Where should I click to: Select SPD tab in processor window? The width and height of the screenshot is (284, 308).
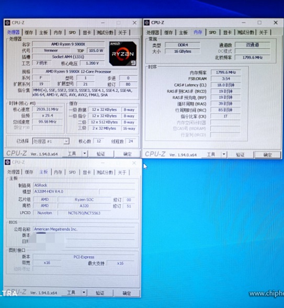72,32
